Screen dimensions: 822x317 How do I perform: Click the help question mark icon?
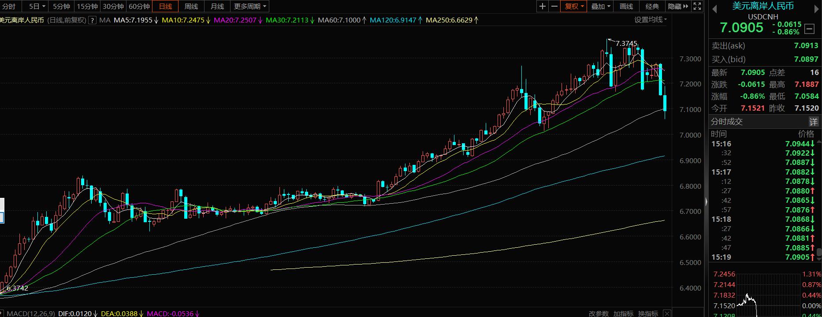tap(92, 20)
